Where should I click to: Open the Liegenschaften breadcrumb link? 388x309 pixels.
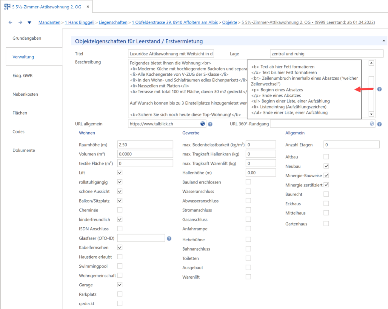click(113, 22)
